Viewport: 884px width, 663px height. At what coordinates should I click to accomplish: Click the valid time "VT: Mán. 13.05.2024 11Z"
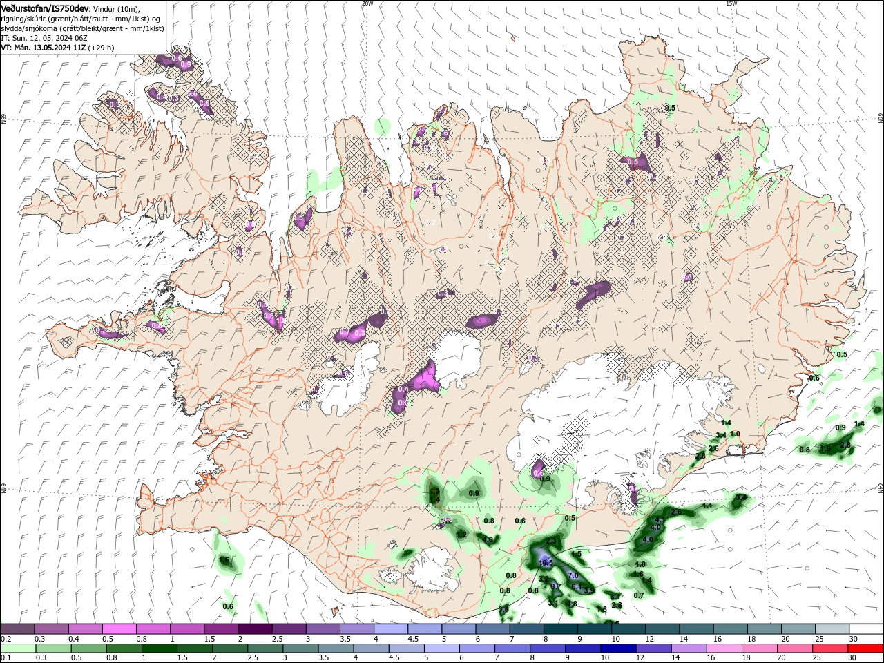point(44,48)
